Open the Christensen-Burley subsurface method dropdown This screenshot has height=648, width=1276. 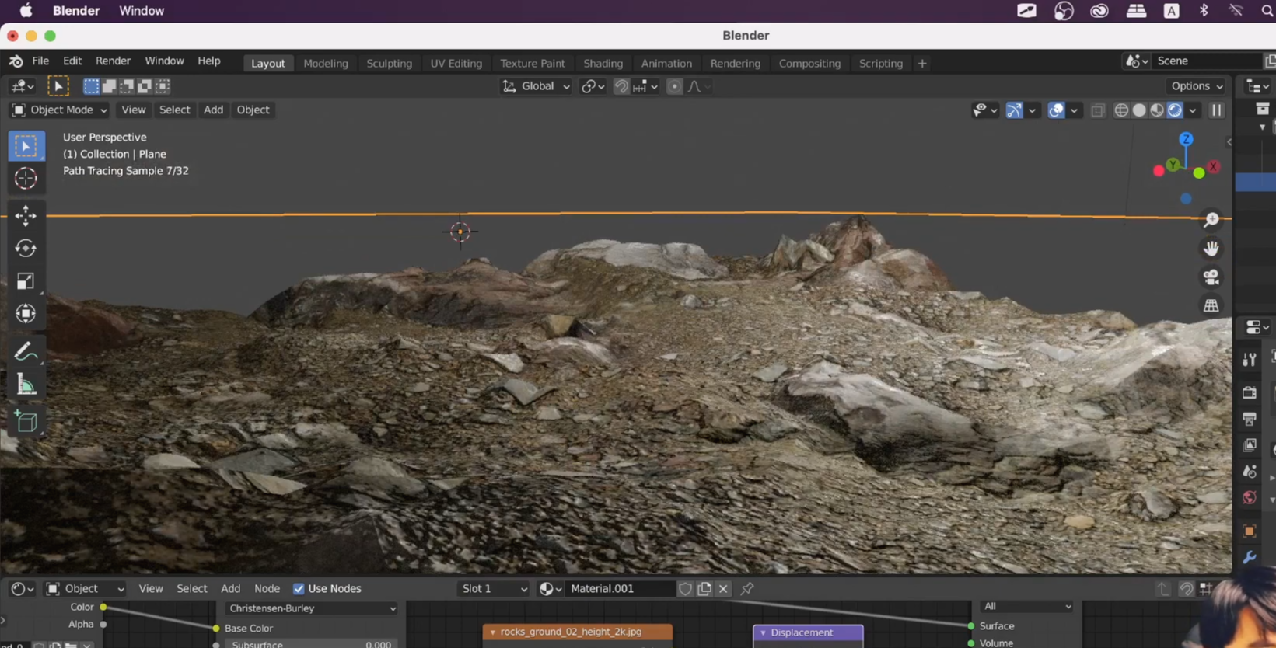tap(311, 608)
